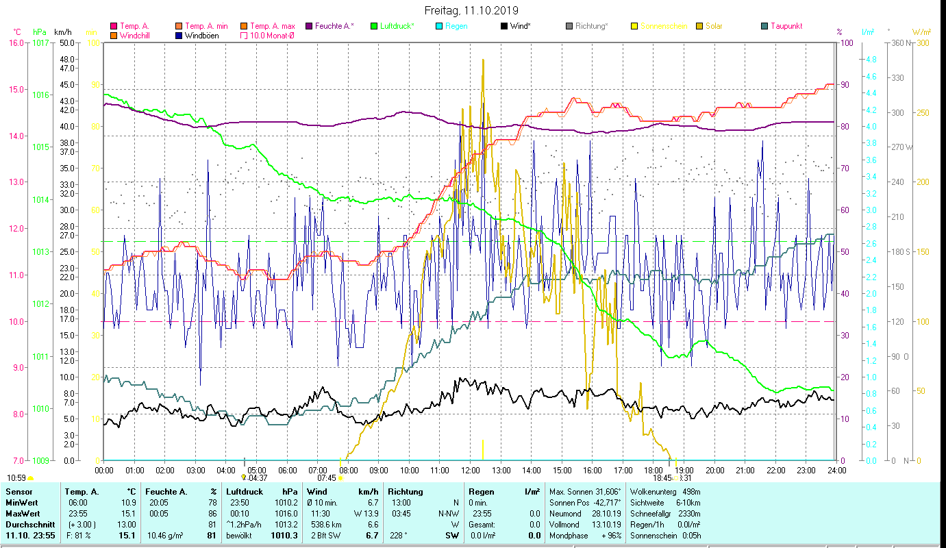Click the Freitag, 11.10.2019 title

pos(471,10)
